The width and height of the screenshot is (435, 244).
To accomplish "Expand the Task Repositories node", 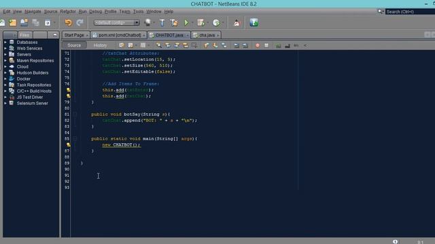I will point(5,85).
